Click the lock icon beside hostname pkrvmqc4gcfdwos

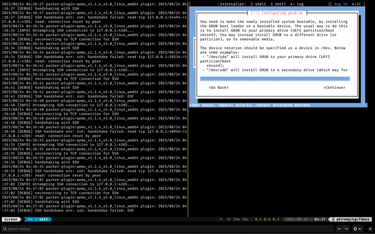pyautogui.click(x=333, y=219)
